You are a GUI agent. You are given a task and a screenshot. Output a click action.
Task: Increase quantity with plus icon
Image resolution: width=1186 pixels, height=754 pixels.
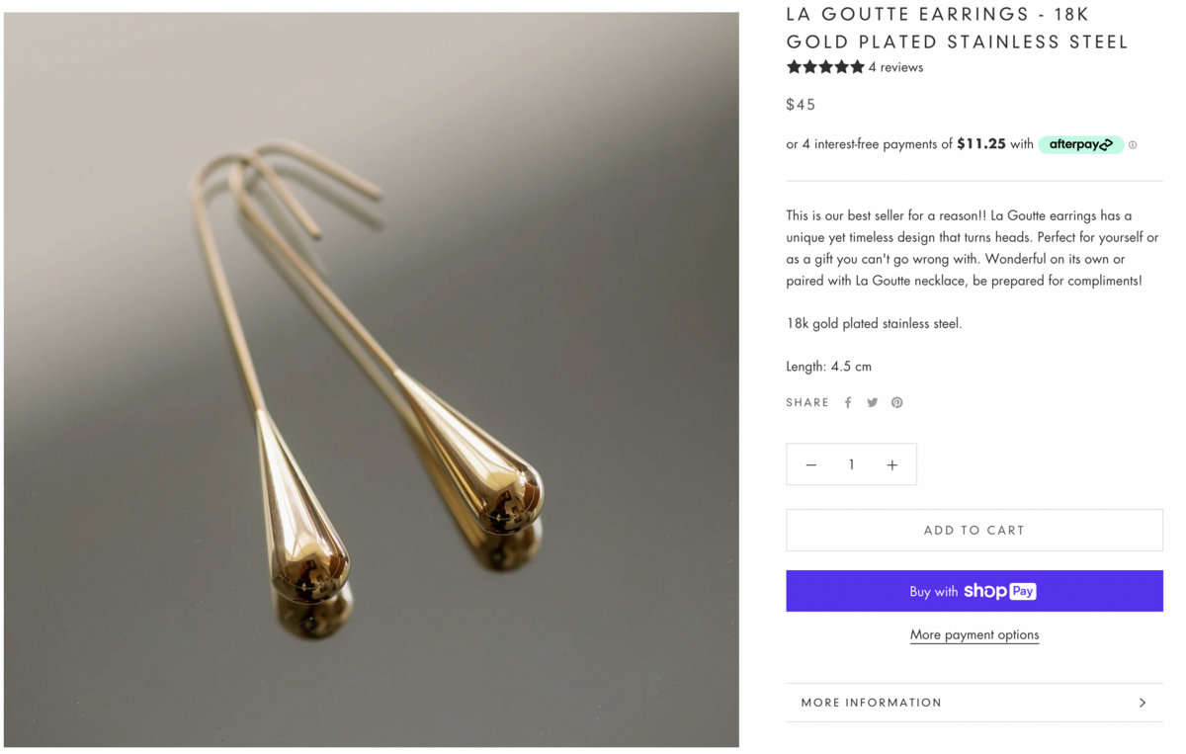tap(891, 464)
